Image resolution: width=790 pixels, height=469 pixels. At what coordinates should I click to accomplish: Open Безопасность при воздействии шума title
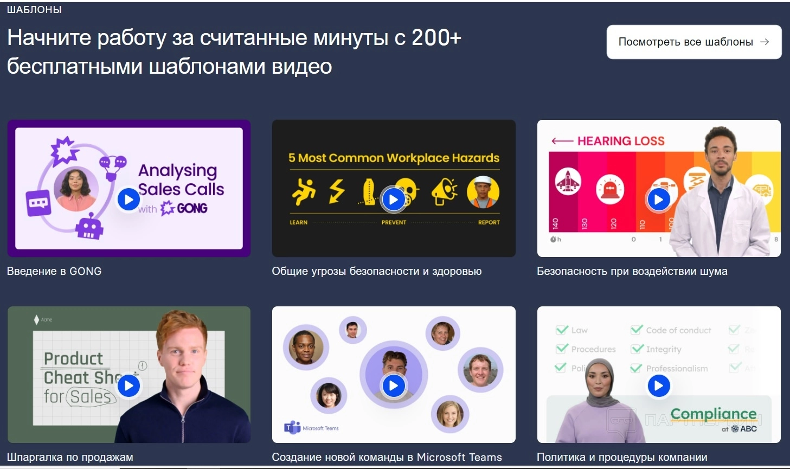632,271
